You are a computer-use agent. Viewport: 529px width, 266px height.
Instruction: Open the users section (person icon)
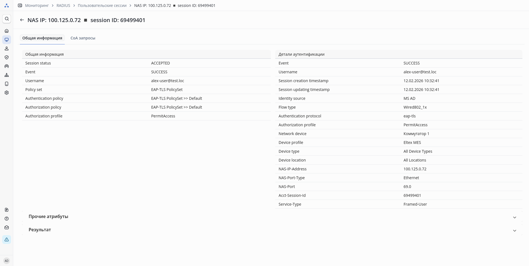[x=7, y=49]
